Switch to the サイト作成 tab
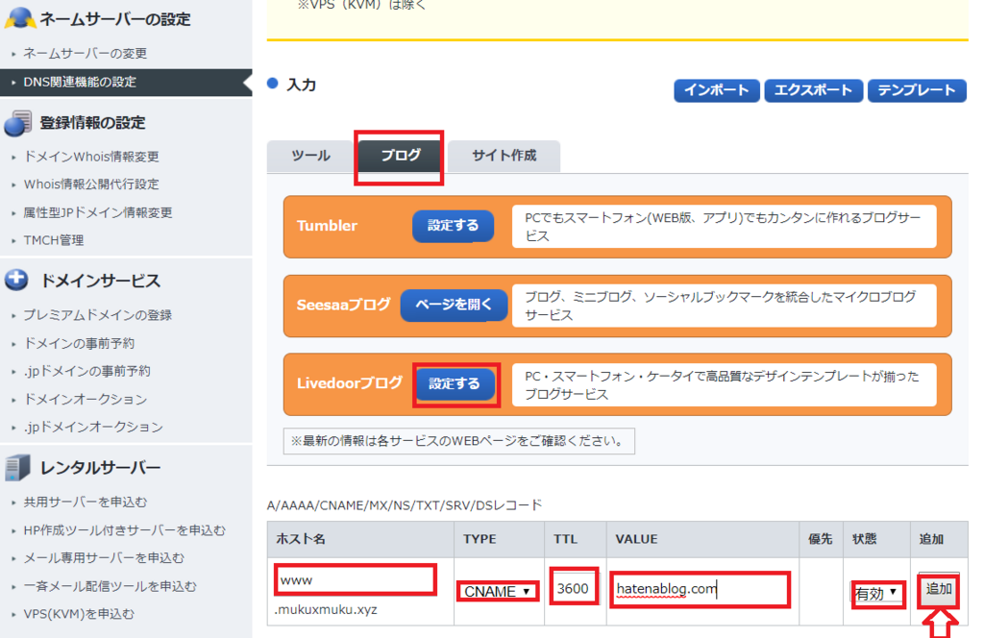Screen dimensions: 984x638 coord(504,156)
